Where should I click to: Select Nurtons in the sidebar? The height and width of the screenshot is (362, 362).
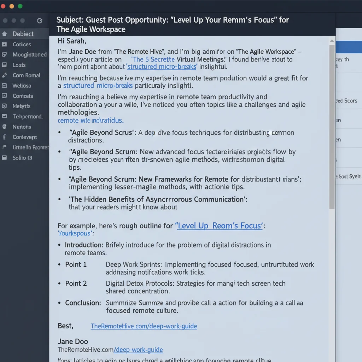pyautogui.click(x=22, y=127)
